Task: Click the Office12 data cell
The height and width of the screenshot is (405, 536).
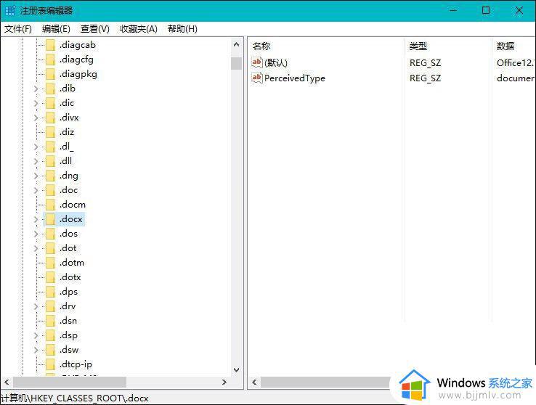Action: click(516, 63)
